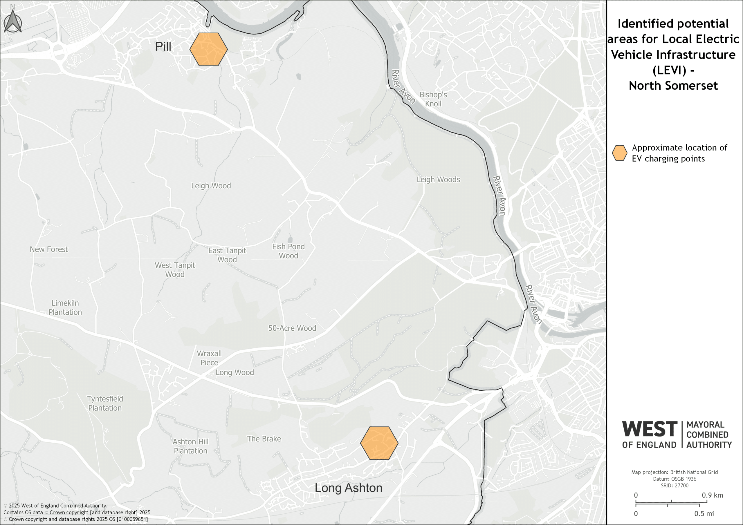Click the Tyntesfield Plantation label
This screenshot has width=743, height=525.
click(x=105, y=403)
